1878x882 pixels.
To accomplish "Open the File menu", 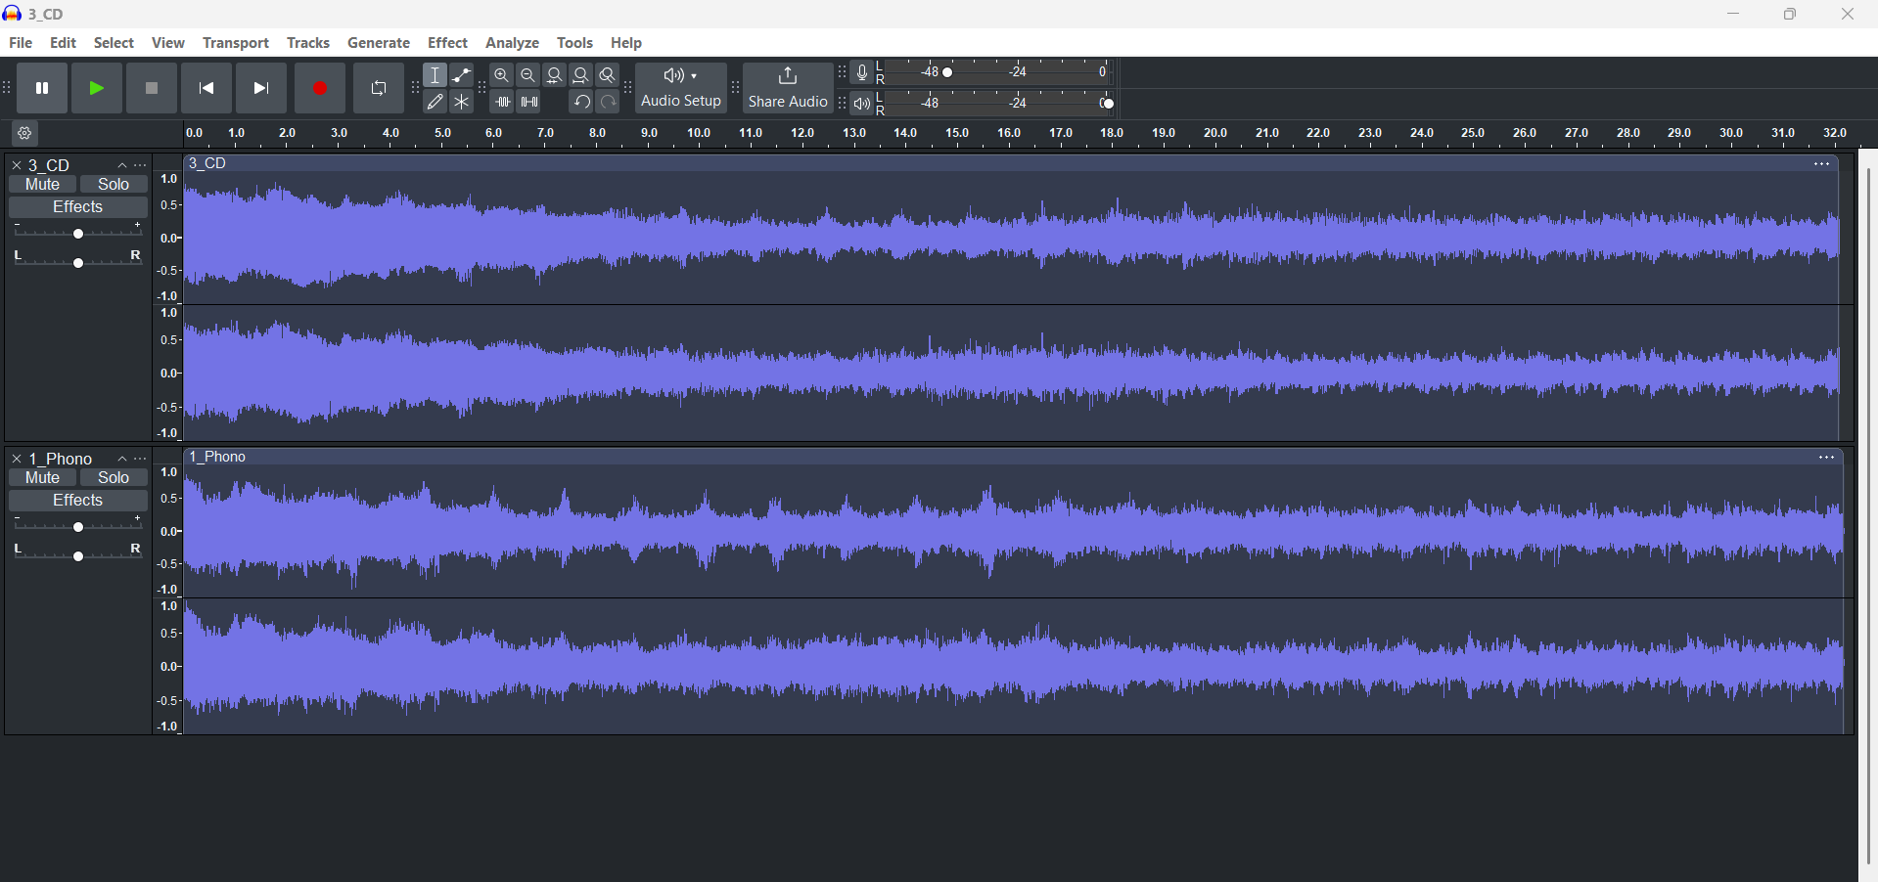I will click(21, 43).
